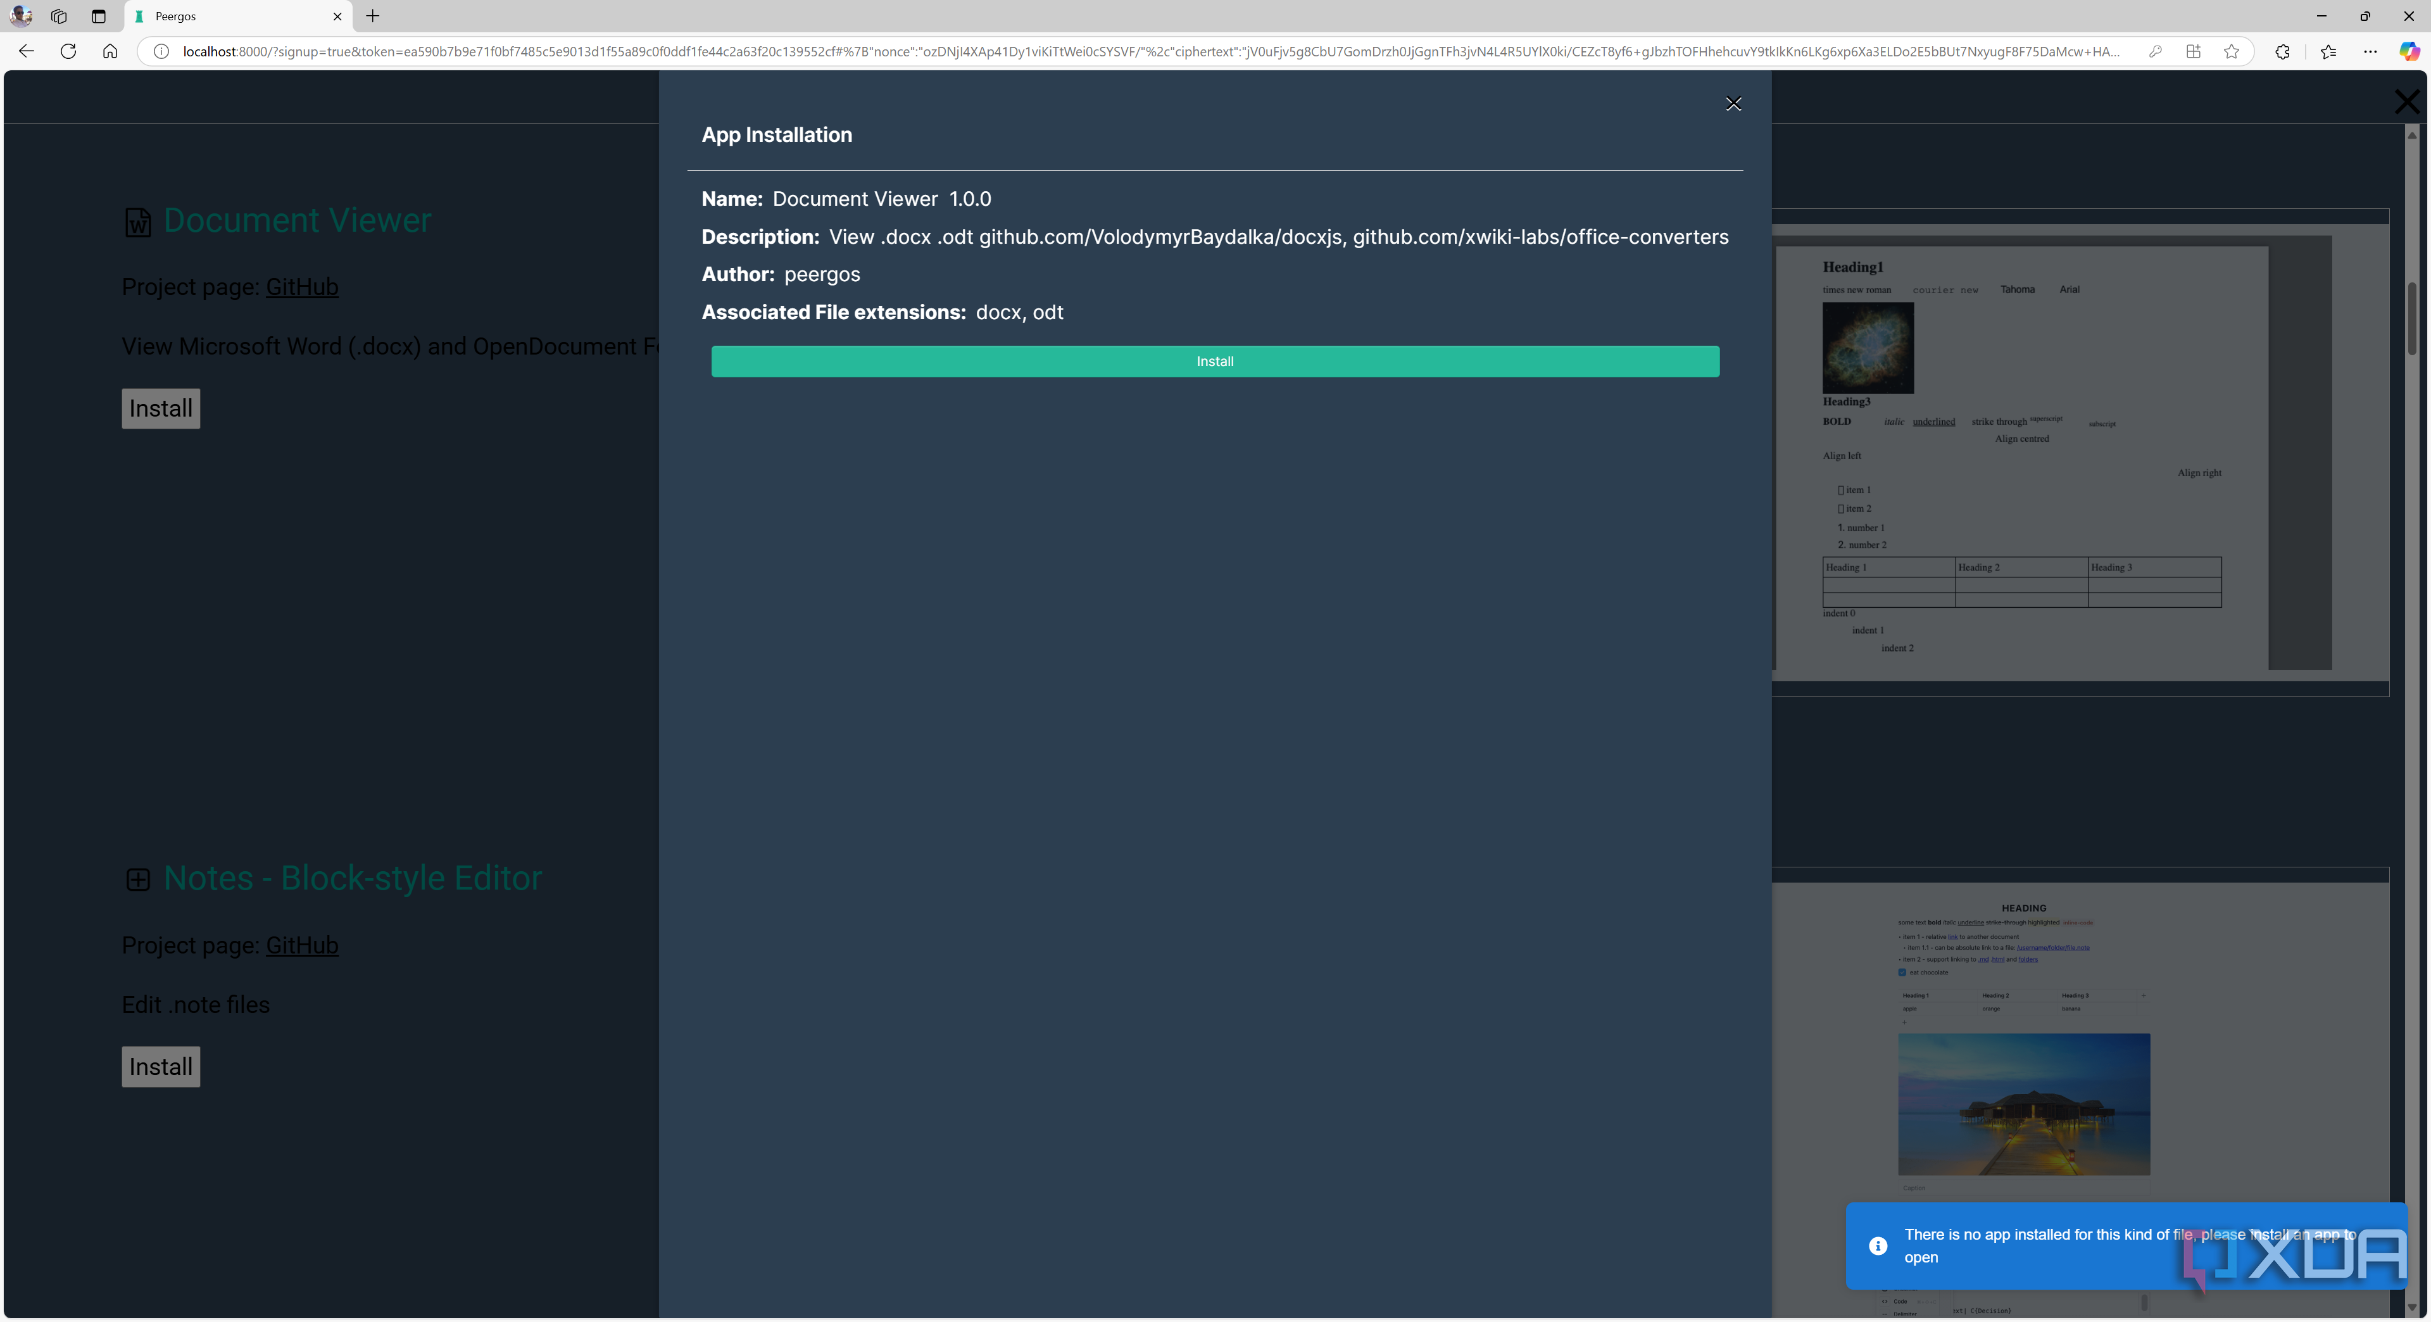The height and width of the screenshot is (1322, 2431).
Task: Close the App Installation dialog
Action: 1733,104
